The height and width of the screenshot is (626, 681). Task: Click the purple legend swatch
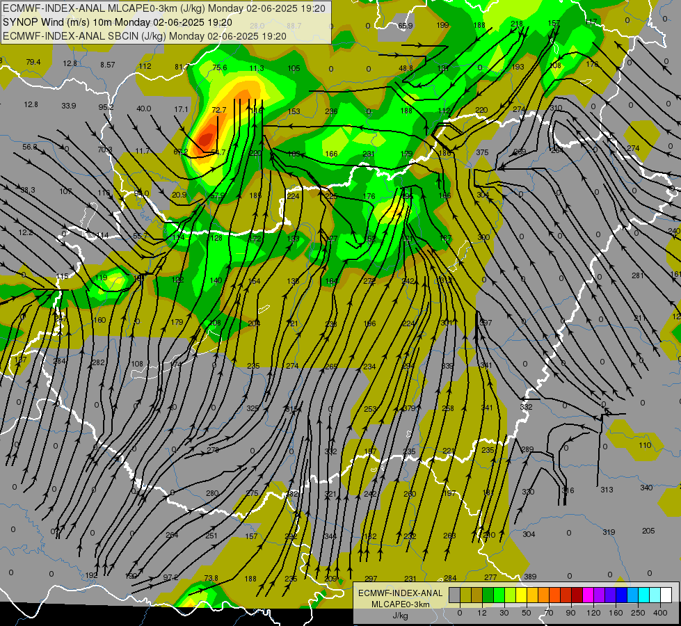pos(600,595)
